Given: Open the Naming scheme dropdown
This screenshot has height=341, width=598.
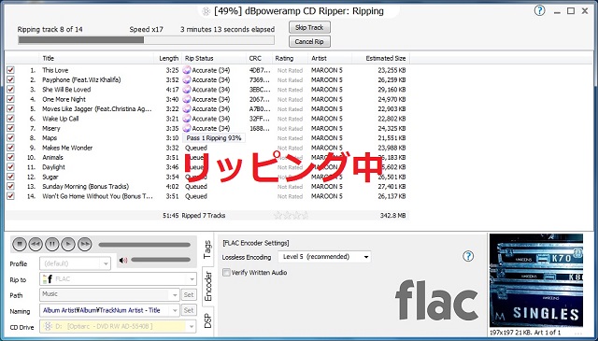Looking at the screenshot, I should [x=175, y=310].
